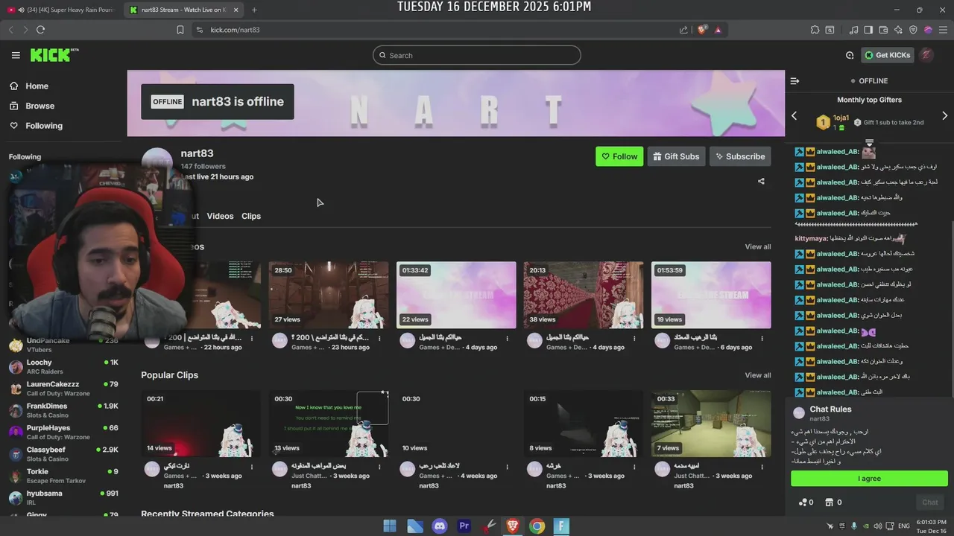954x536 pixels.
Task: Open the 20:13 video thumbnail
Action: click(584, 295)
